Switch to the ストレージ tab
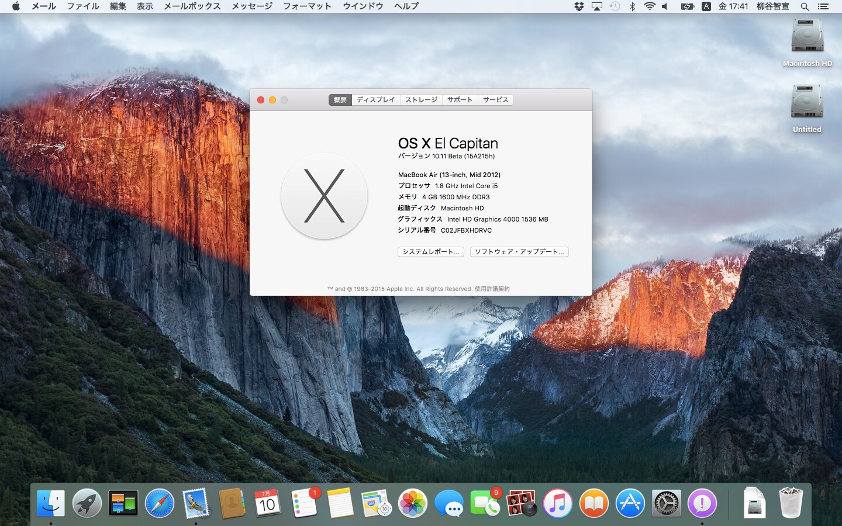 click(420, 99)
